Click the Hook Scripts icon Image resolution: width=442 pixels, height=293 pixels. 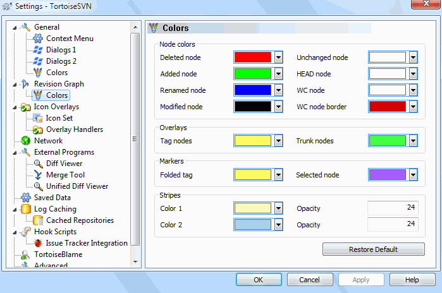coord(26,232)
